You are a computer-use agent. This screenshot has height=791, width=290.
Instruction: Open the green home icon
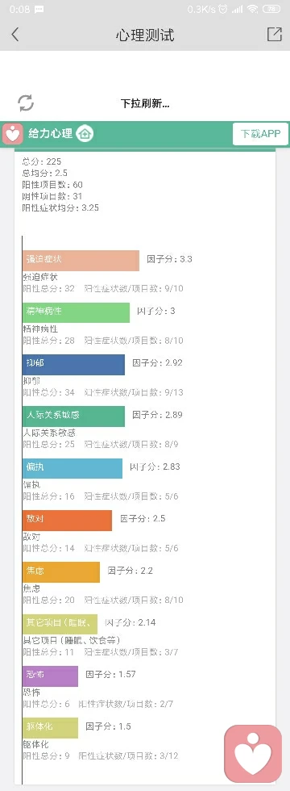[x=85, y=134]
